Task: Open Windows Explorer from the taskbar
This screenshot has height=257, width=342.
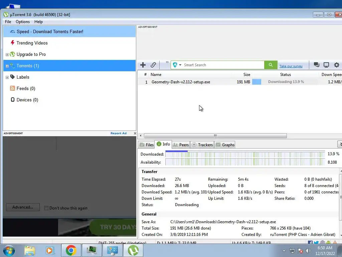Action: tap(30, 250)
